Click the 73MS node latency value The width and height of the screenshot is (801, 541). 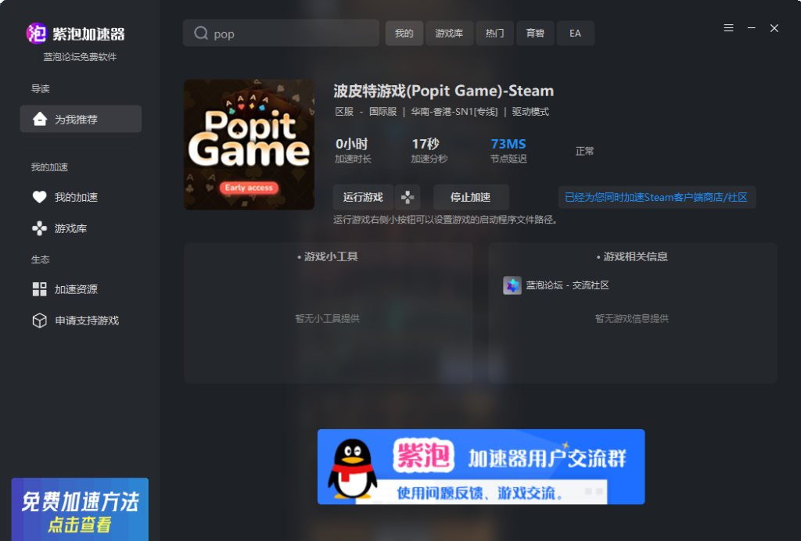coord(508,144)
